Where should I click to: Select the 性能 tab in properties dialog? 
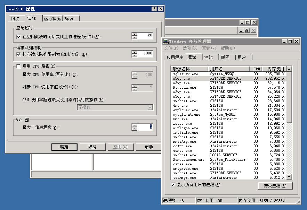click(32, 18)
